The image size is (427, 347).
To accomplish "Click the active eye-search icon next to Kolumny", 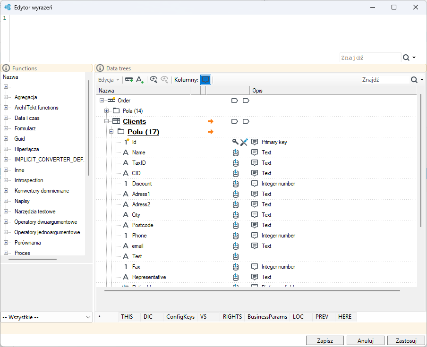I will tap(154, 79).
